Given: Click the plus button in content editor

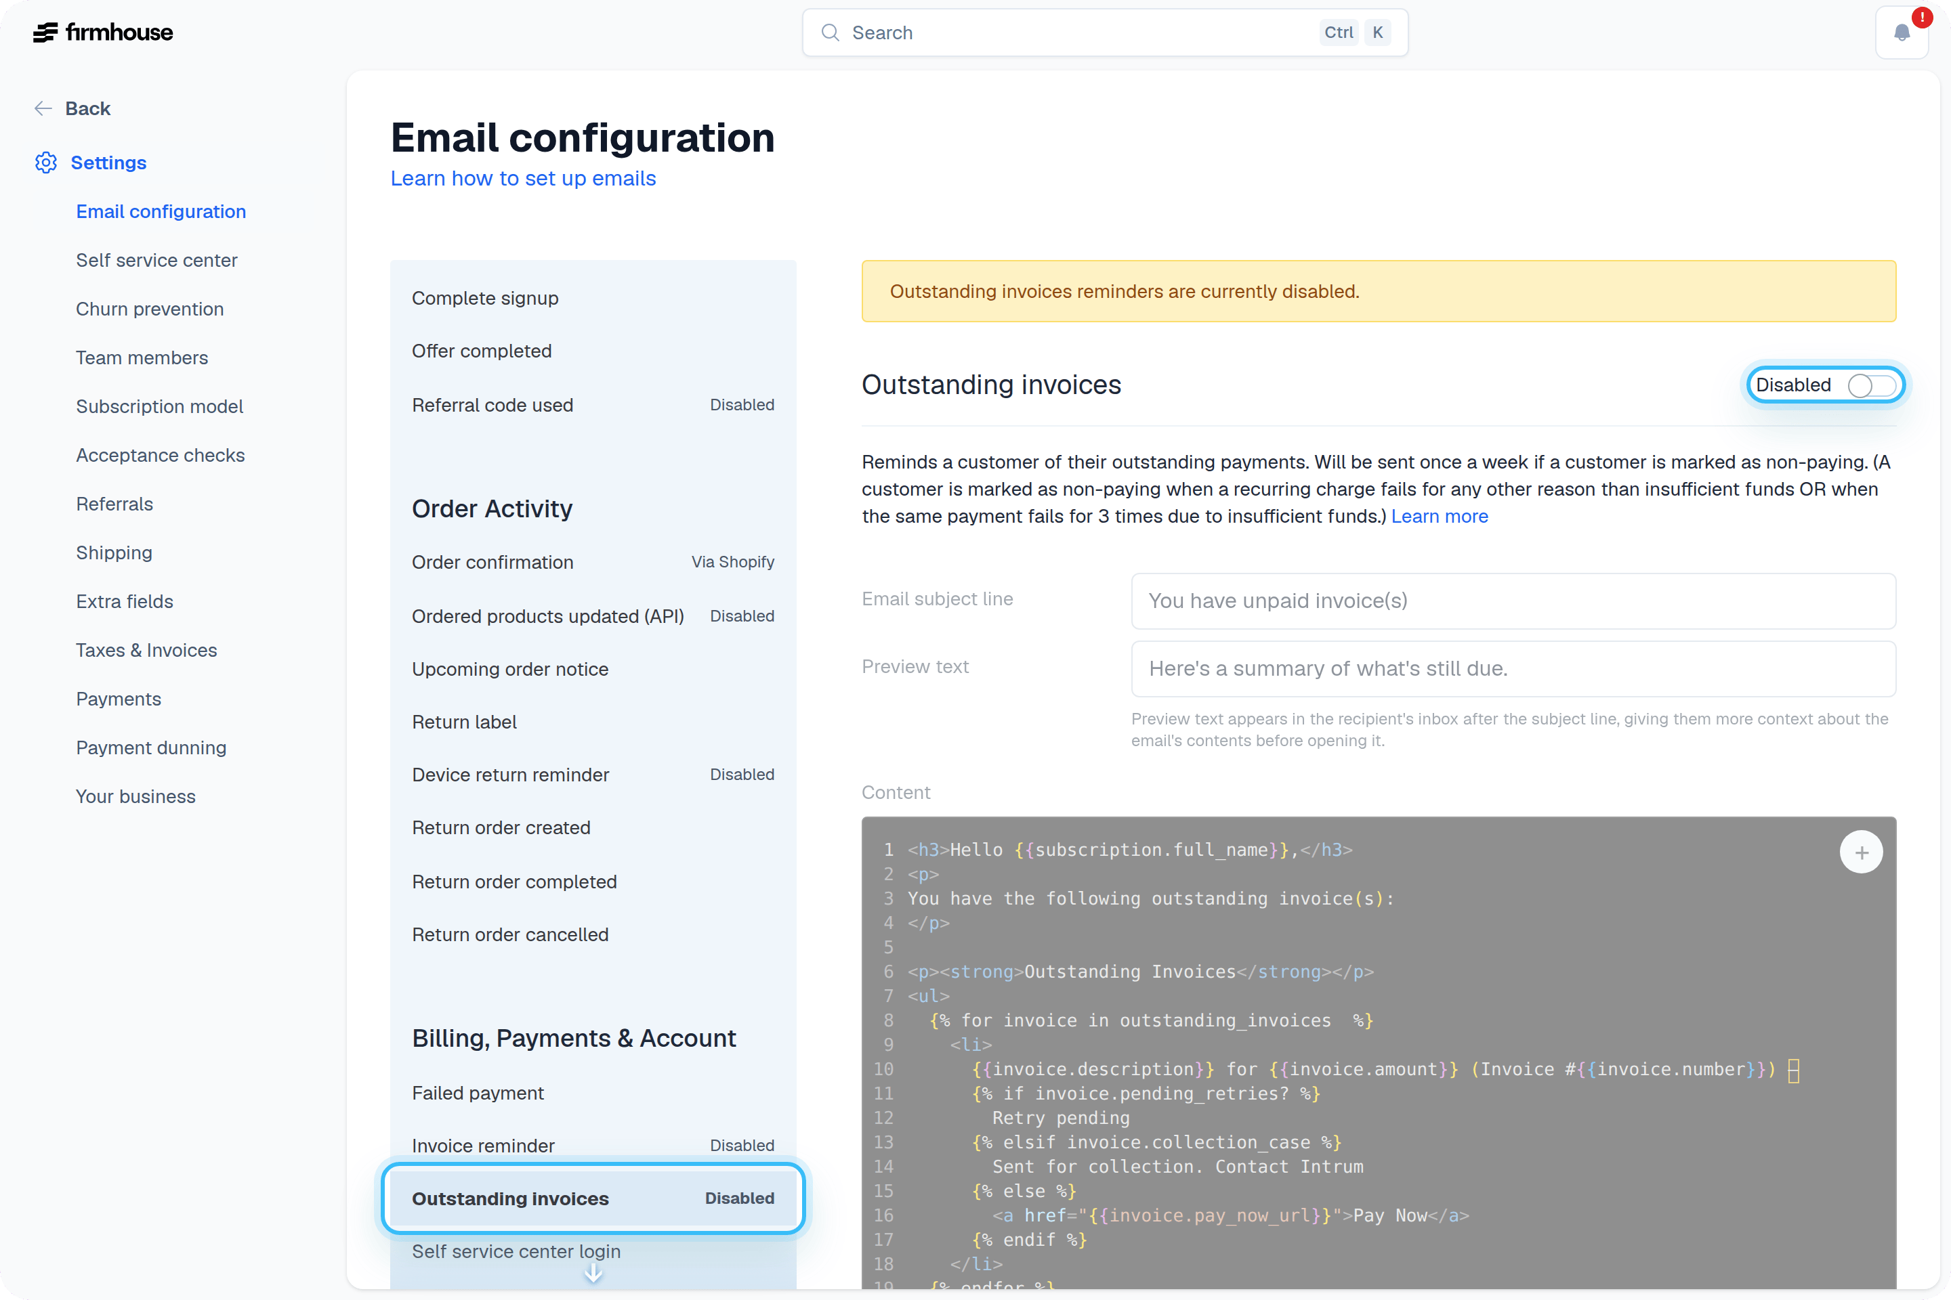Looking at the screenshot, I should pyautogui.click(x=1862, y=852).
